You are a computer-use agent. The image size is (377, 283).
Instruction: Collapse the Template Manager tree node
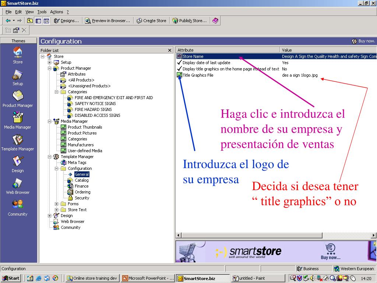(x=50, y=157)
